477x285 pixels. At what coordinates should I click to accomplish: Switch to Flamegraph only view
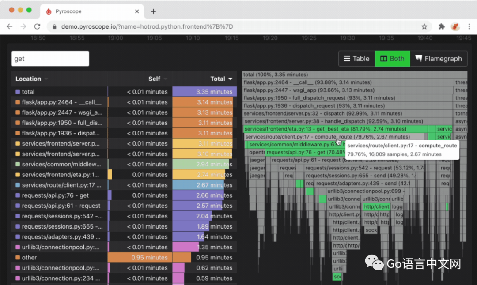pyautogui.click(x=439, y=59)
